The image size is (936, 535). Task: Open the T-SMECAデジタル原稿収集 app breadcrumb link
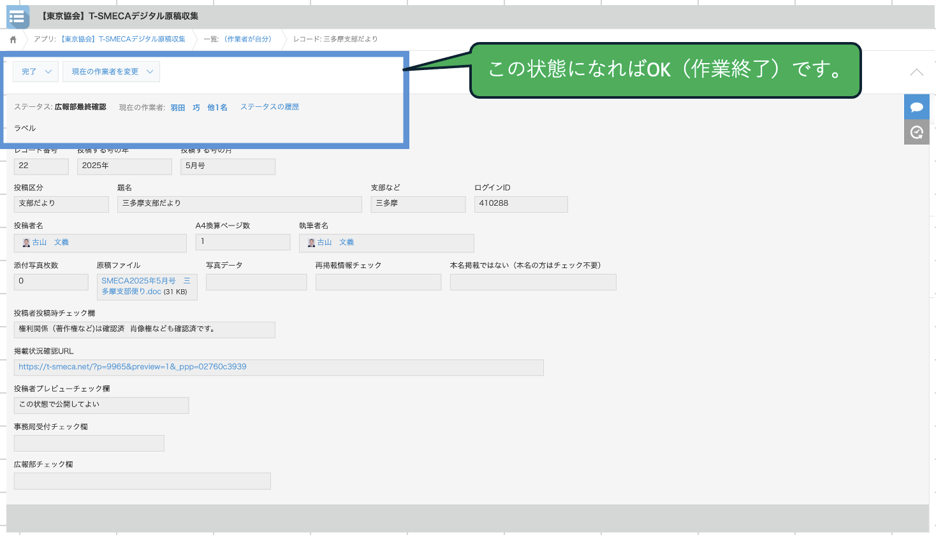[x=123, y=39]
